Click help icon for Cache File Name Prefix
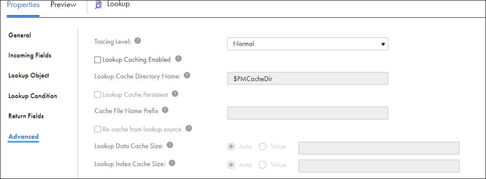Viewport: 486px width, 179px height. tap(165, 110)
